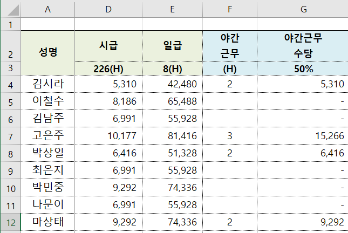Select the name cell 박상일
The height and width of the screenshot is (233, 348).
(48, 153)
